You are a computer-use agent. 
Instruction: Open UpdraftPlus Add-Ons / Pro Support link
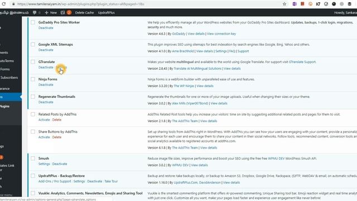click(55, 181)
